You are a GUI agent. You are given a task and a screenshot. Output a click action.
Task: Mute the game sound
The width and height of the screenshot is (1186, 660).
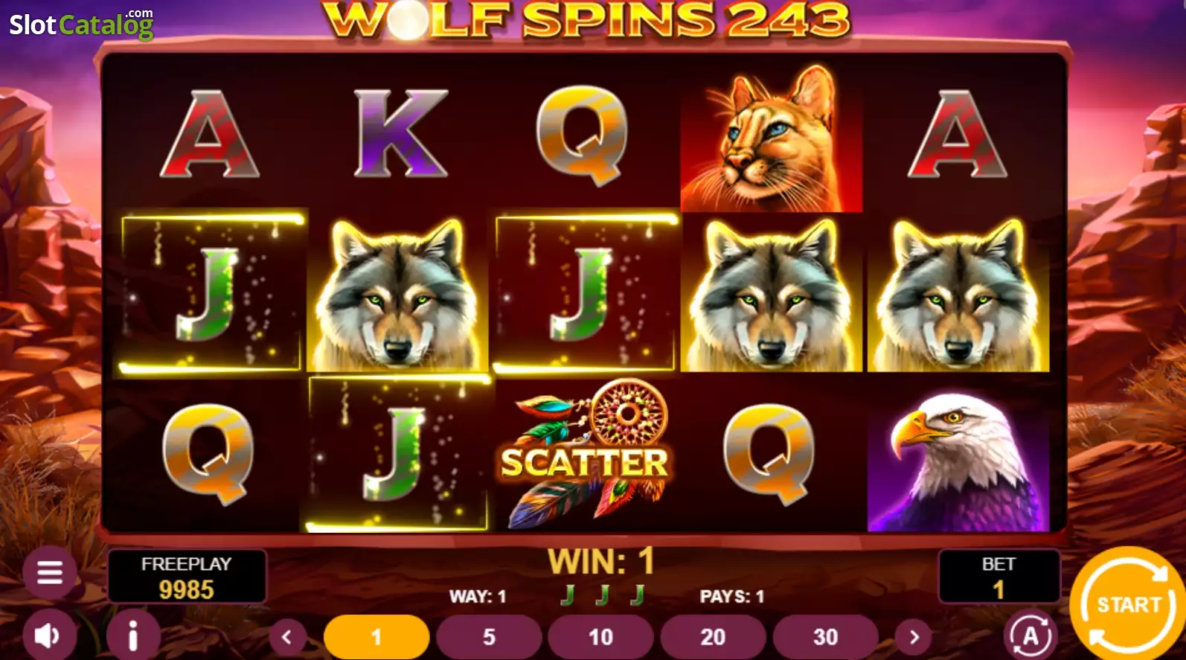(x=49, y=635)
